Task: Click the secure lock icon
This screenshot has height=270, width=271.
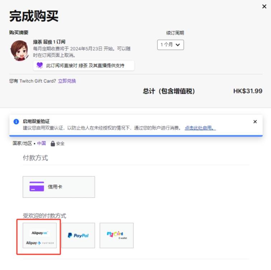Action: pos(53,144)
